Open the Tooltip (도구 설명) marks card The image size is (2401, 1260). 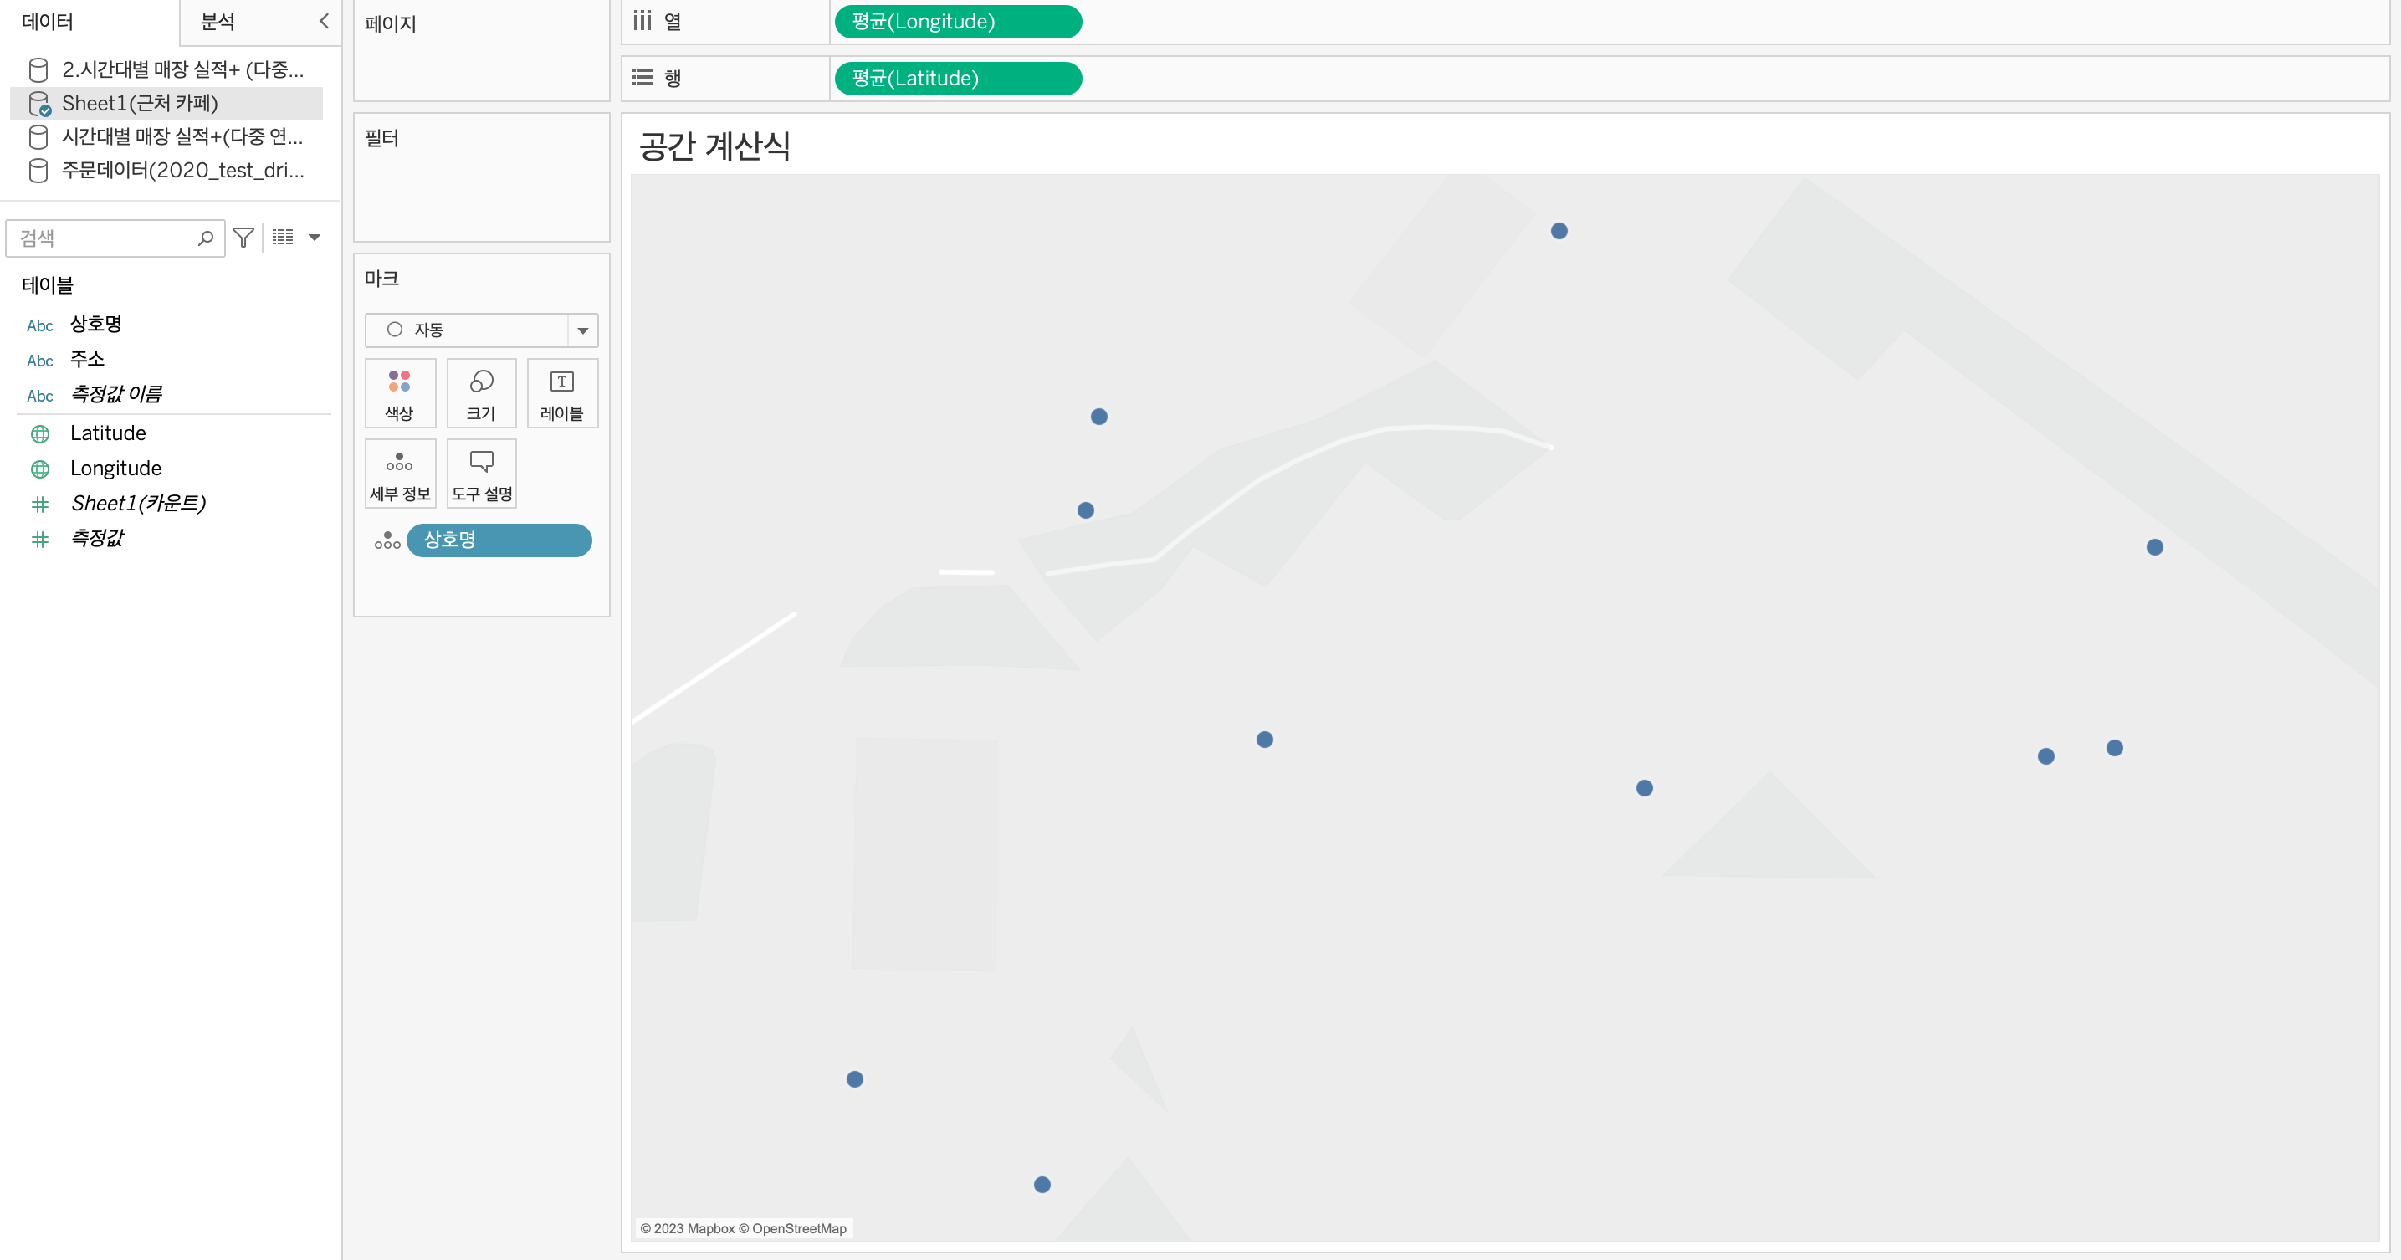481,474
